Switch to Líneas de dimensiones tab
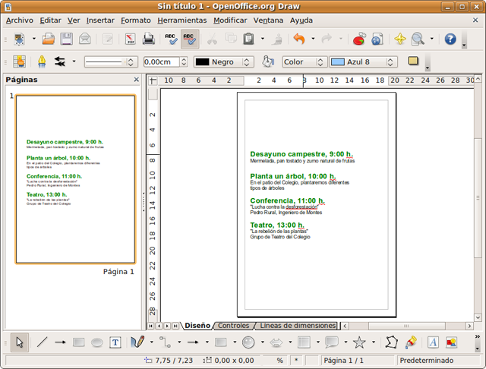486x369 pixels. coord(297,326)
